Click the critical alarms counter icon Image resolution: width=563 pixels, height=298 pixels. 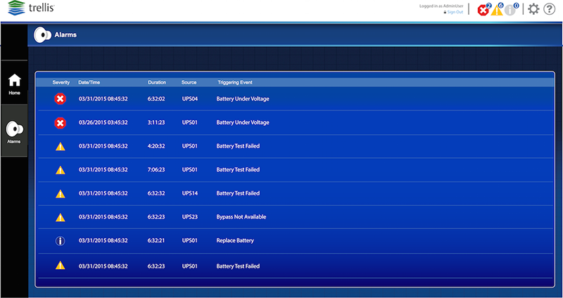(x=483, y=10)
